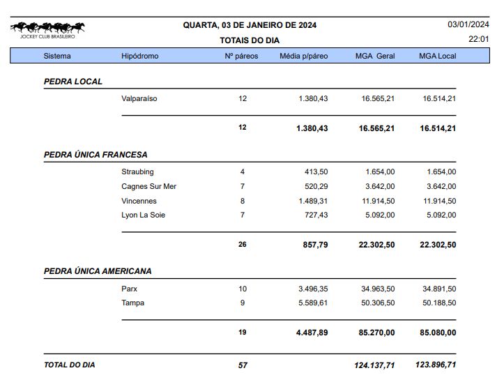
Task: Click Cagnes Sur Mer's average 520,29
Action: coord(316,186)
